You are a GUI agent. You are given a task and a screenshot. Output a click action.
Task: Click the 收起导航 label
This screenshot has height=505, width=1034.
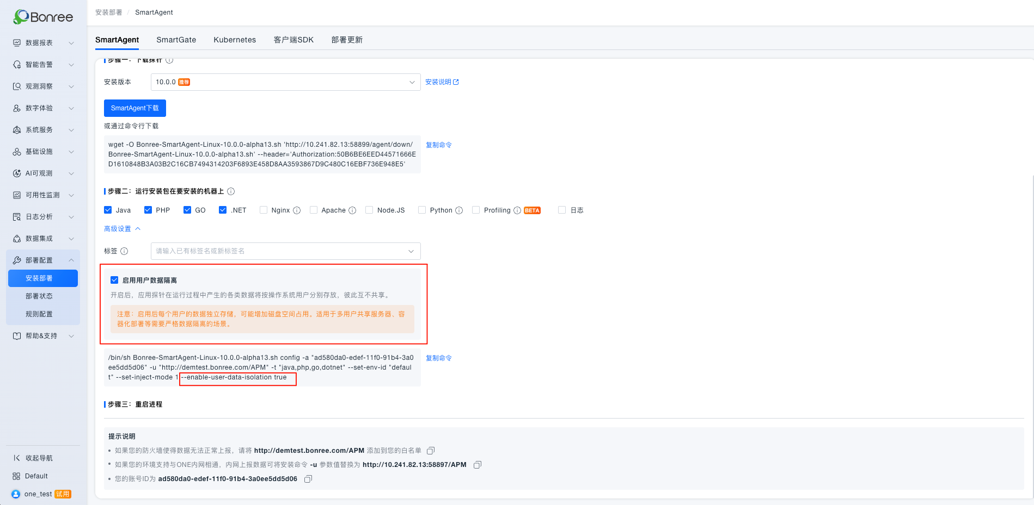(x=39, y=458)
